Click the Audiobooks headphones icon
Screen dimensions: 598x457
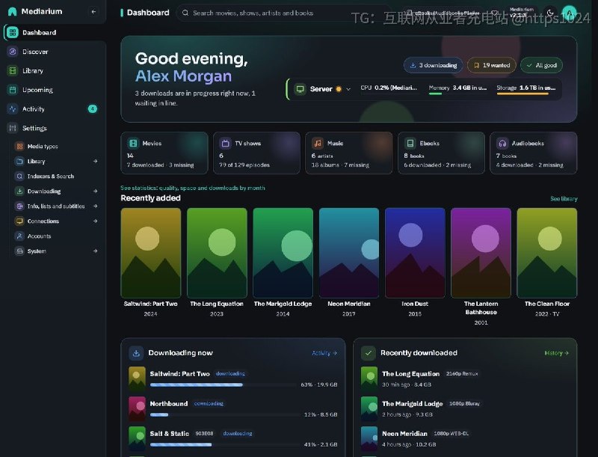[502, 144]
